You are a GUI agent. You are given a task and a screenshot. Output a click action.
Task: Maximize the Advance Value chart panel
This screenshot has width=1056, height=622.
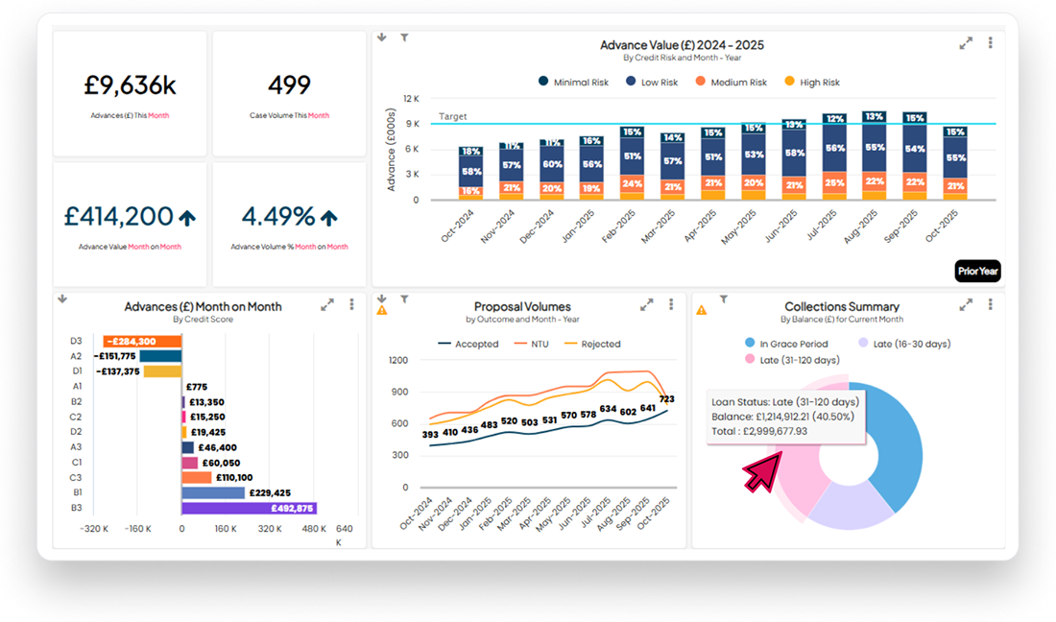(966, 43)
